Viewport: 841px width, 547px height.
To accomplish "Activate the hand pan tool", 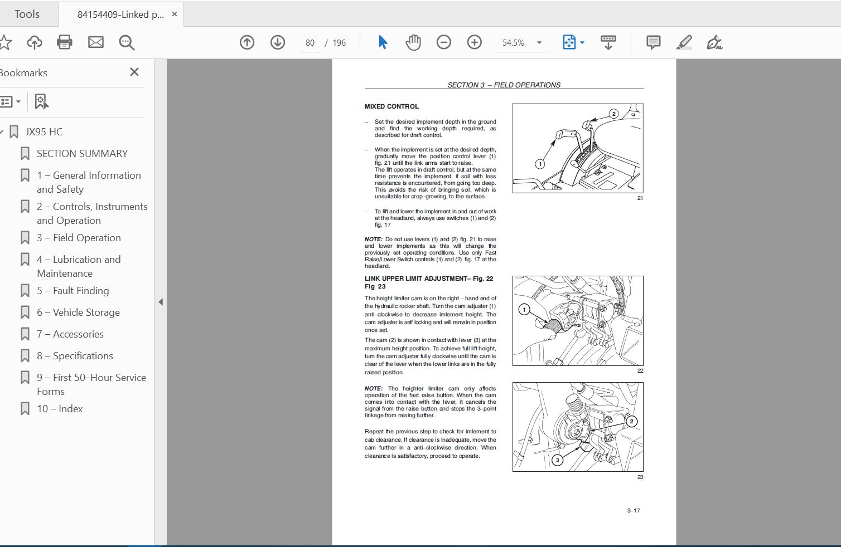I will 413,42.
